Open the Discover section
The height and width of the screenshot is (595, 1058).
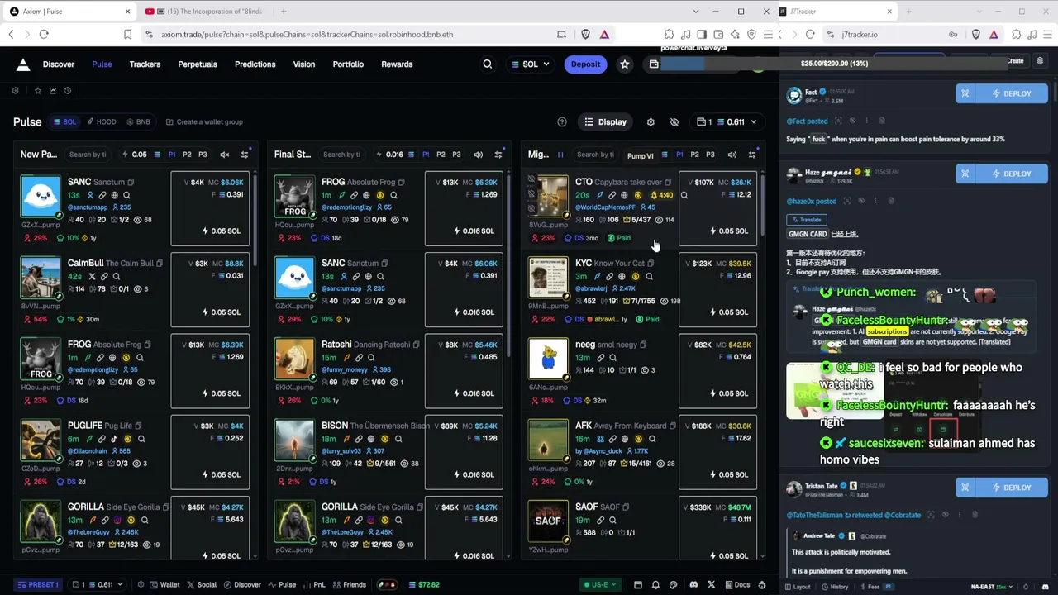59,64
